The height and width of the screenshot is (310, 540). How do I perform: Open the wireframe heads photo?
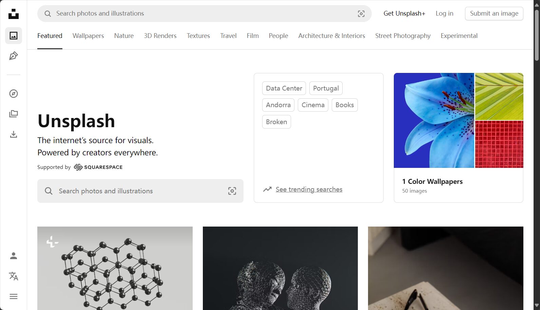280,268
